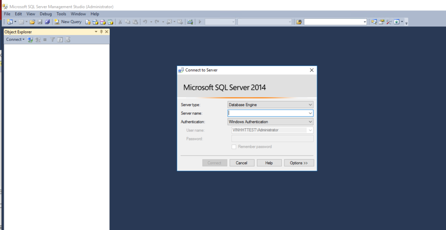This screenshot has width=446, height=230.
Task: Tick the Remember password checkbox
Action: pyautogui.click(x=234, y=147)
